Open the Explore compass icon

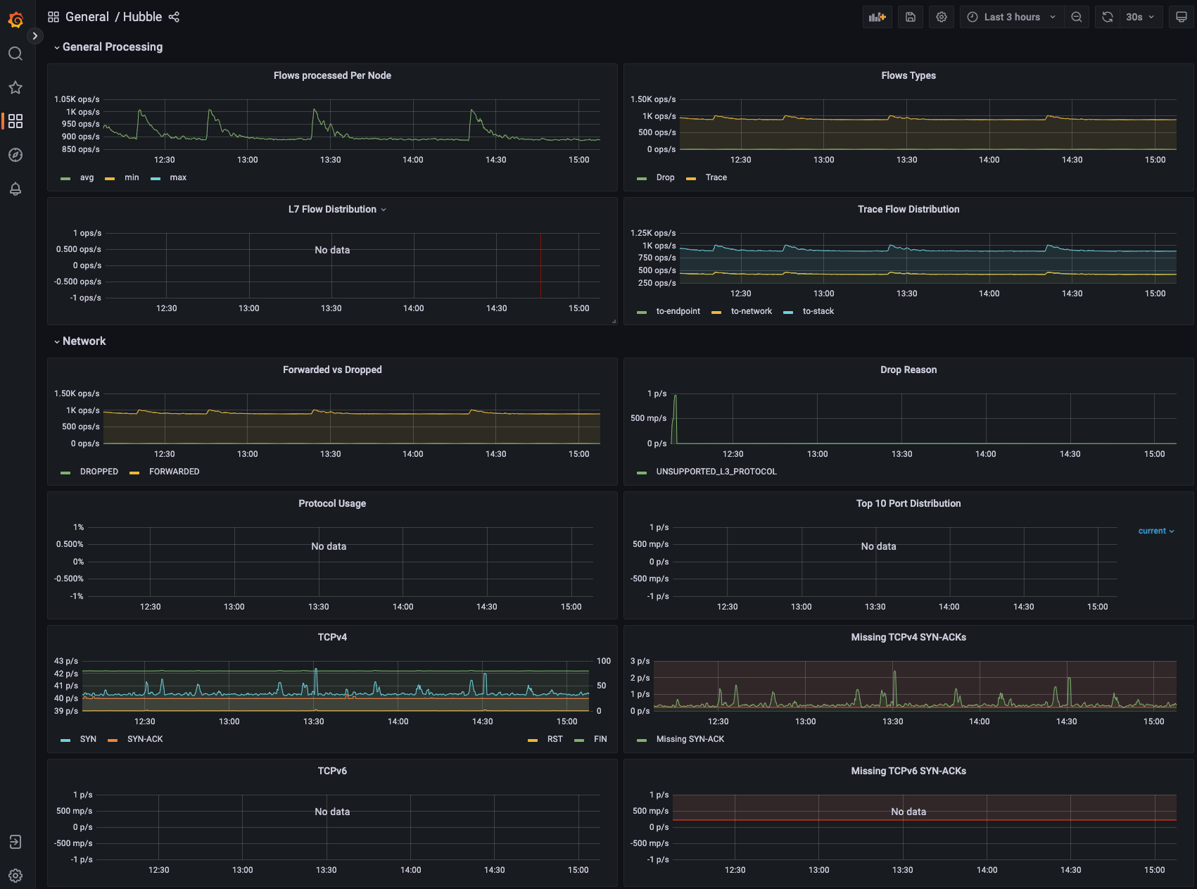(15, 155)
